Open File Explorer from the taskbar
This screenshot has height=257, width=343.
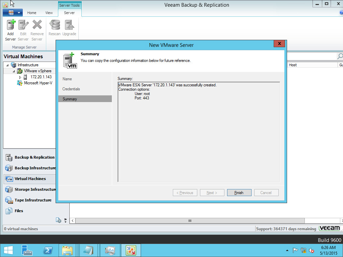(x=67, y=250)
